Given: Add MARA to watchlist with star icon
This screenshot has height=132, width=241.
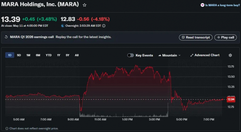Looking at the screenshot, I should click(84, 5).
